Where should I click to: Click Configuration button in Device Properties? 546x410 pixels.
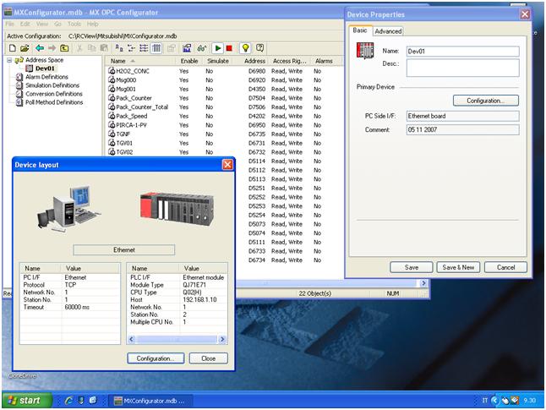point(486,101)
